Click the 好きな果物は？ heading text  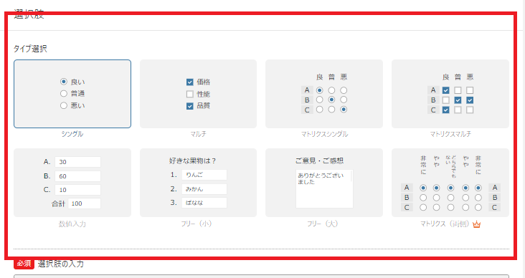192,161
